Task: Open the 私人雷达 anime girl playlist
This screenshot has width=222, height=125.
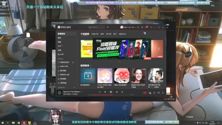Action: click(105, 76)
